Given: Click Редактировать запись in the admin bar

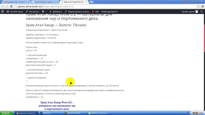Looking at the screenshot, I should 77,11.
